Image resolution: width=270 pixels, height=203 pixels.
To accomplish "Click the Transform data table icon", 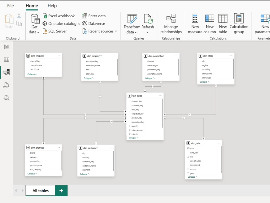I will (132, 19).
